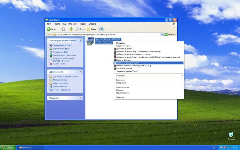Choose Свойства in context menu
This screenshot has width=240, height=150.
[x=148, y=97]
